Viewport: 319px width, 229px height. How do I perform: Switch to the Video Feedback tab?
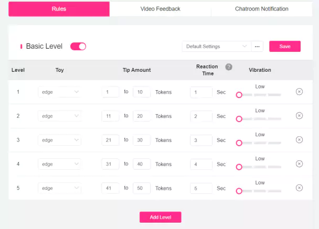(161, 9)
